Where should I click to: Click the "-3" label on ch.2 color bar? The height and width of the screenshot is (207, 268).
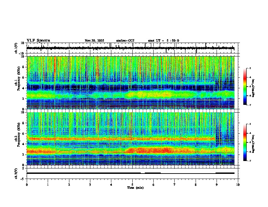pos(249,124)
